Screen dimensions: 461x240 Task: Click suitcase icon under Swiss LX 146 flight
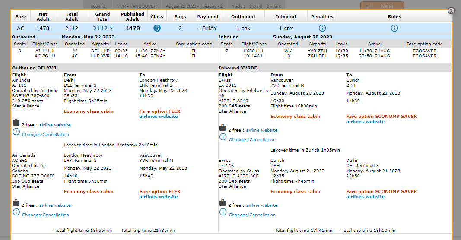click(223, 203)
